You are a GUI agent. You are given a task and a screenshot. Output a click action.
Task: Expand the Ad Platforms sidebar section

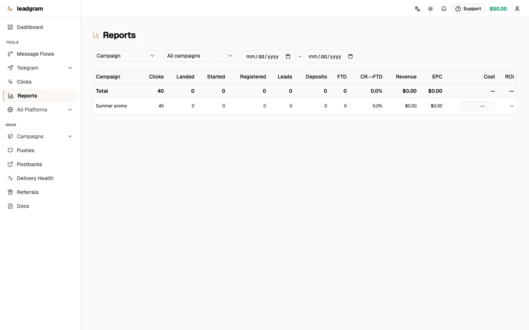pos(70,110)
